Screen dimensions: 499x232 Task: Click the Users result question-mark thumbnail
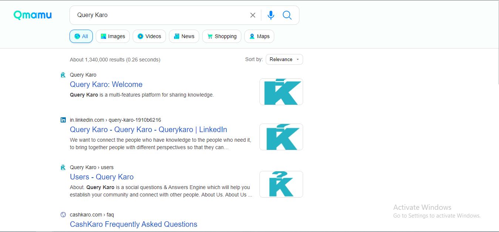click(x=281, y=184)
